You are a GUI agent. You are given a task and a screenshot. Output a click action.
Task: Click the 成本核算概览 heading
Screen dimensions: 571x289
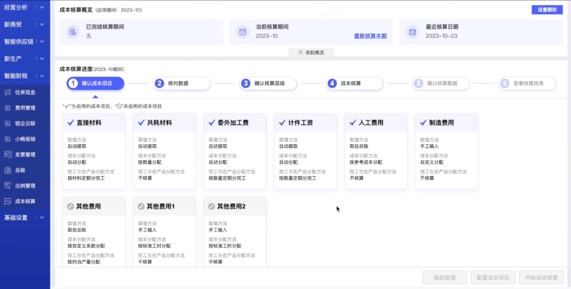tap(76, 10)
